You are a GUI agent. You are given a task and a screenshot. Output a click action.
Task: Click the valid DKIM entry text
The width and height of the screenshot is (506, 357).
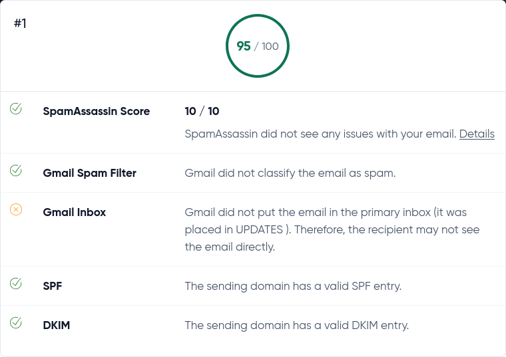click(x=296, y=325)
